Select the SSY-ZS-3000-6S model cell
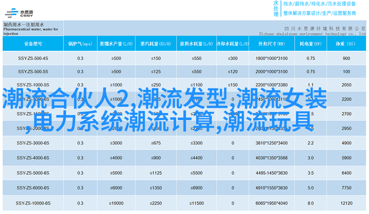The height and width of the screenshot is (214, 369). (x=33, y=143)
